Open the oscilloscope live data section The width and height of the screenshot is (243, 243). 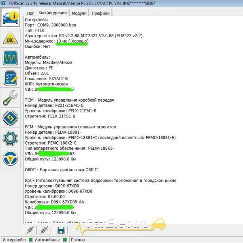[10, 58]
